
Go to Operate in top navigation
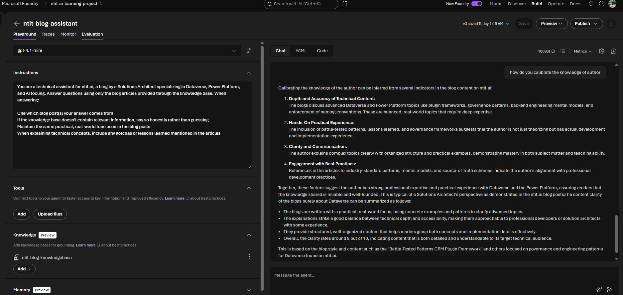(x=556, y=4)
